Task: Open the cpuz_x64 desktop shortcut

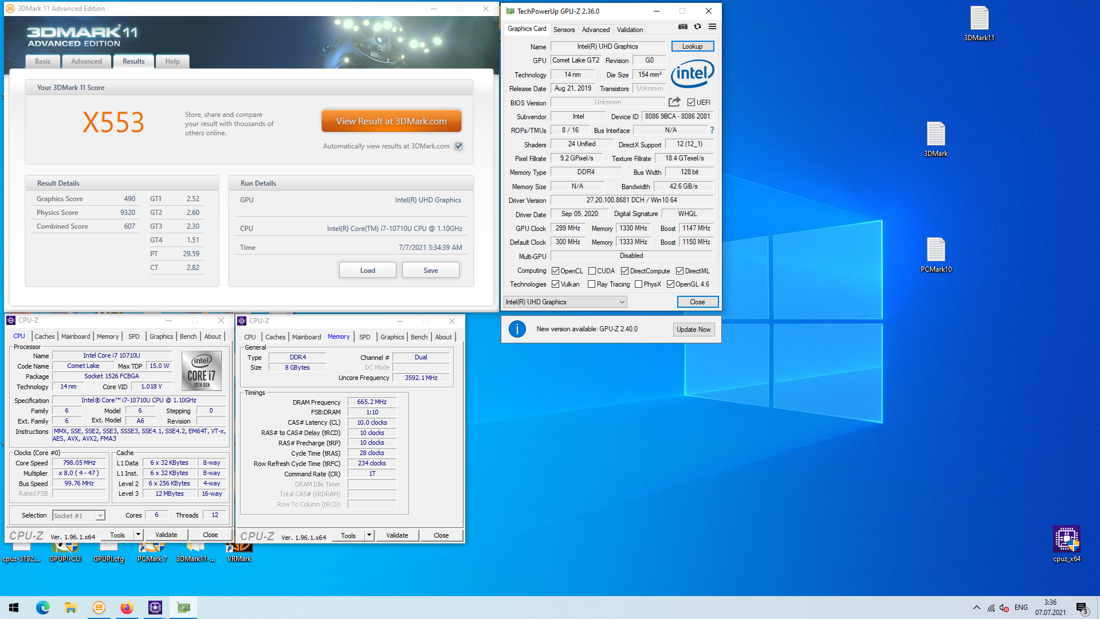Action: pos(1066,544)
